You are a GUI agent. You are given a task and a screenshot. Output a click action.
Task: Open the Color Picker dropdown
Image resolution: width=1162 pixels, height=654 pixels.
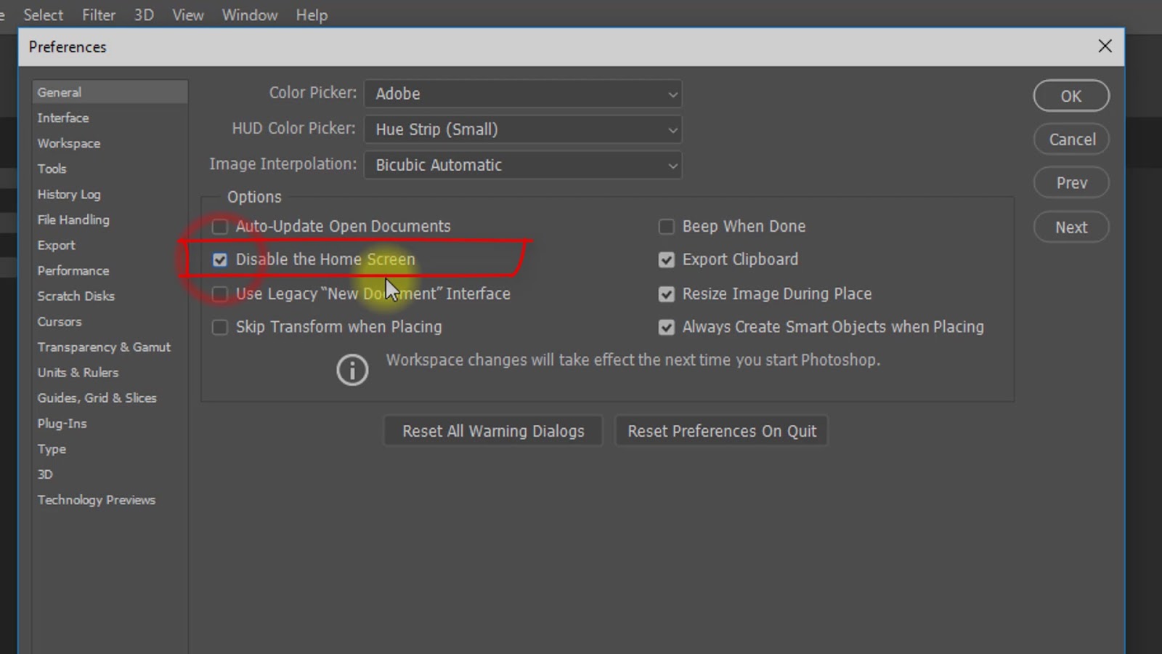523,94
